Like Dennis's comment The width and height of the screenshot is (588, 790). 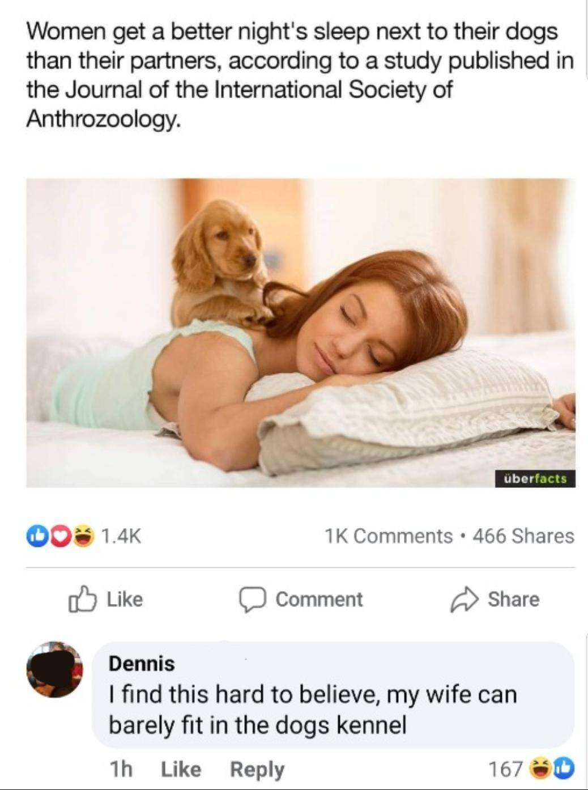pyautogui.click(x=181, y=769)
